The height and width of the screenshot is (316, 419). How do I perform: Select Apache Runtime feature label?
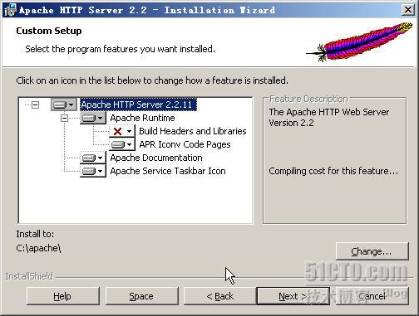pos(142,118)
